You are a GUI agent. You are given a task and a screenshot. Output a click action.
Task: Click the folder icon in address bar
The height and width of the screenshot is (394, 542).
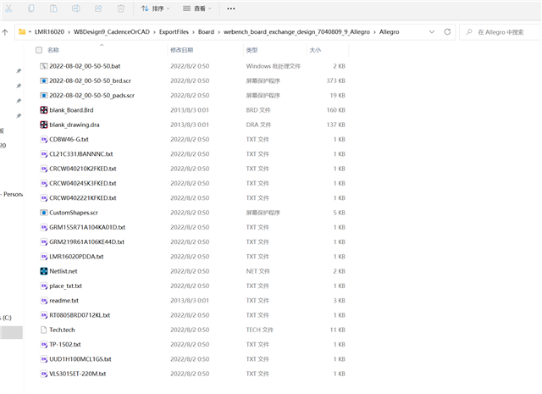click(22, 32)
